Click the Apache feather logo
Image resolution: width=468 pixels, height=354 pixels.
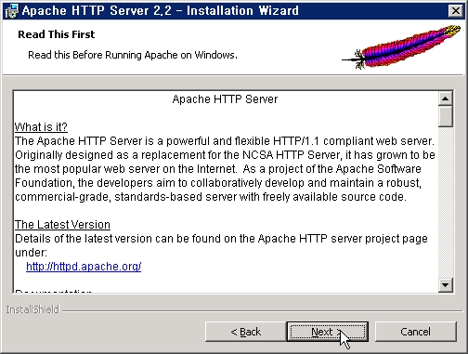401,46
